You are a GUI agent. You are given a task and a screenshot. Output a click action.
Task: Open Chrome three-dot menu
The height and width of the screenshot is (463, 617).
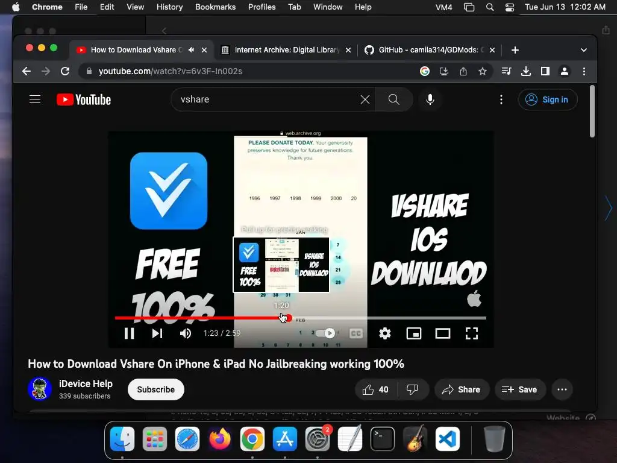pos(584,71)
